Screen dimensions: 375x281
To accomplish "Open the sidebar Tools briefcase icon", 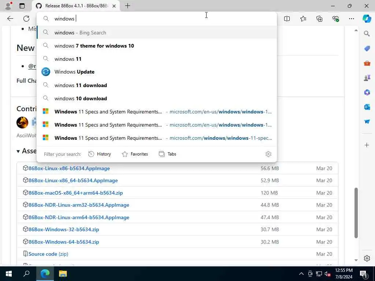I will tap(367, 63).
